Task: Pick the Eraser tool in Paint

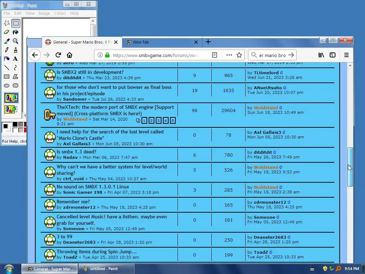Action: [7, 32]
